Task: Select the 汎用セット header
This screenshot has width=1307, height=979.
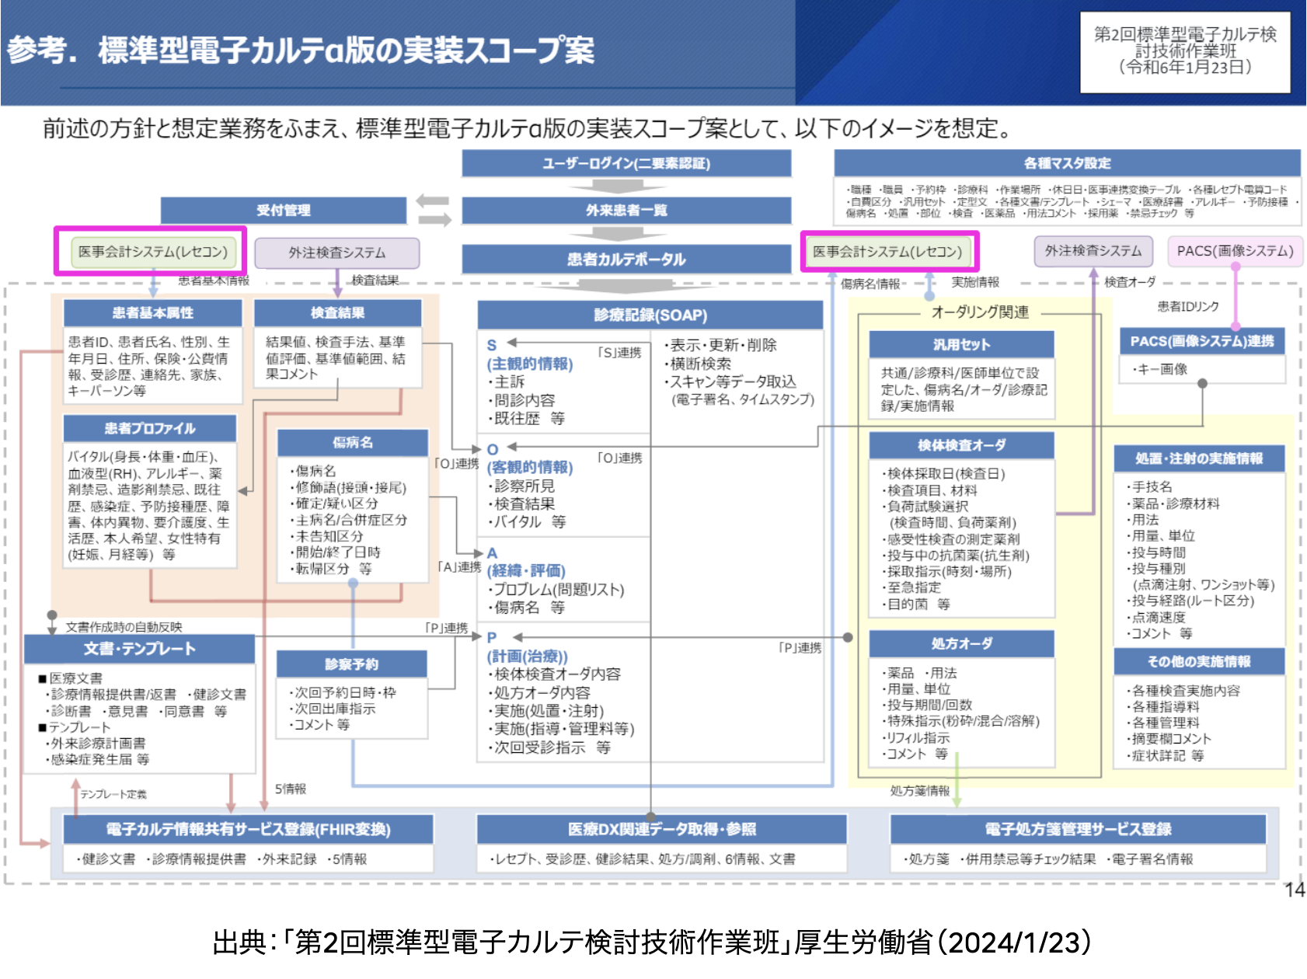Action: (x=961, y=345)
